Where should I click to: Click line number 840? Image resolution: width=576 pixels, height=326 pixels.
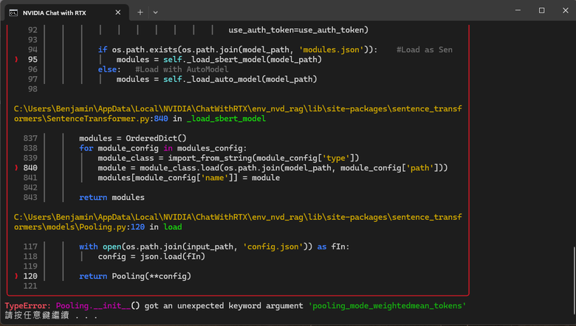click(x=30, y=167)
